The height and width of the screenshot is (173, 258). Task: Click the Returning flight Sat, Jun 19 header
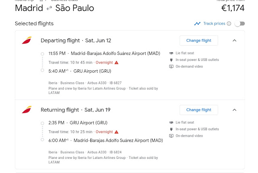coord(75,110)
